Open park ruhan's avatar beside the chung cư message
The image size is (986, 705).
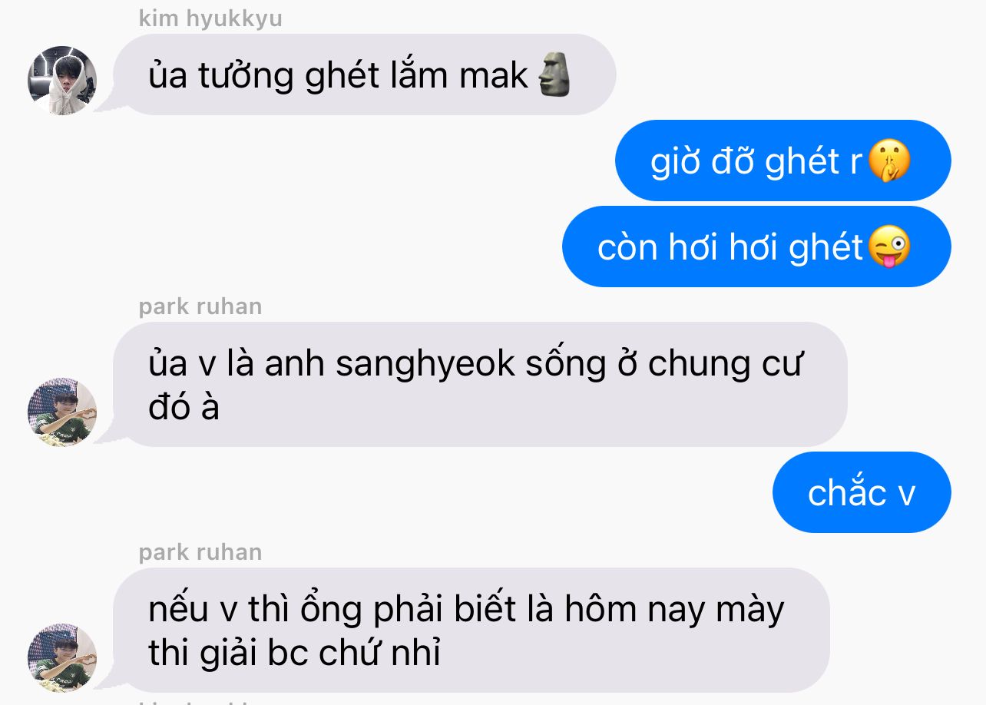(62, 412)
